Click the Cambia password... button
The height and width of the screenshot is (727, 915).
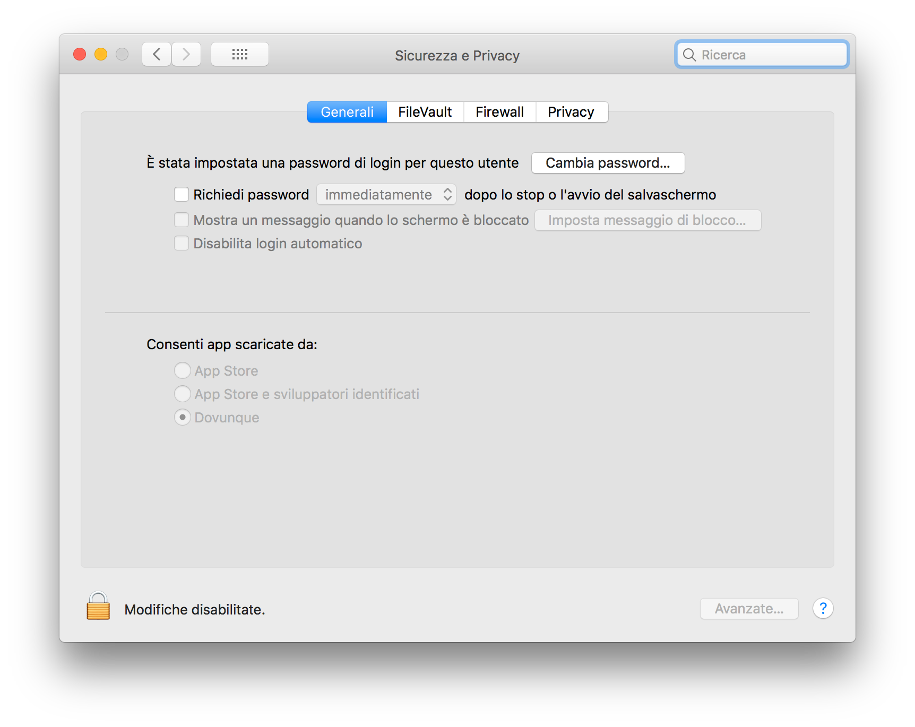608,163
